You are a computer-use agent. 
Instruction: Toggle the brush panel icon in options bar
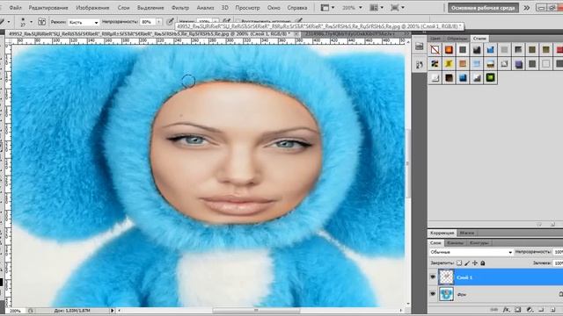point(41,22)
